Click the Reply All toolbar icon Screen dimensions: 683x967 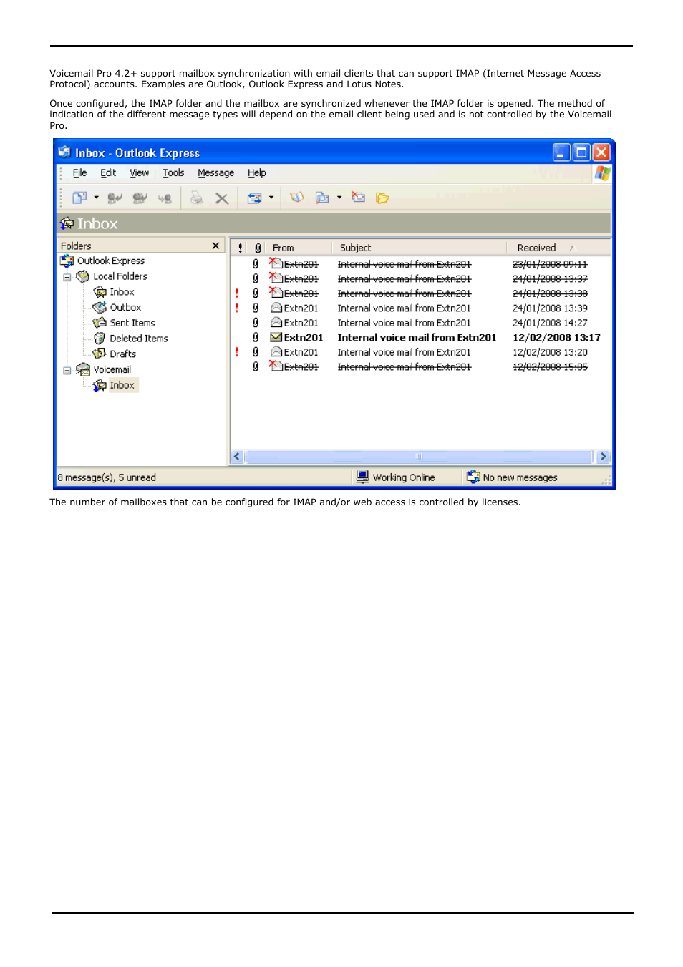pyautogui.click(x=140, y=198)
